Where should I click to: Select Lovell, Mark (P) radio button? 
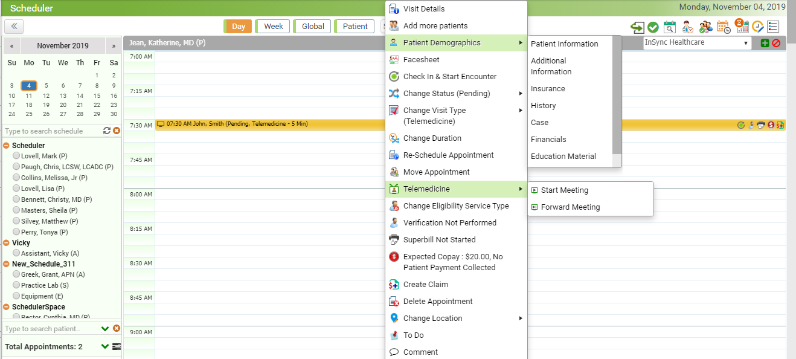(x=16, y=155)
